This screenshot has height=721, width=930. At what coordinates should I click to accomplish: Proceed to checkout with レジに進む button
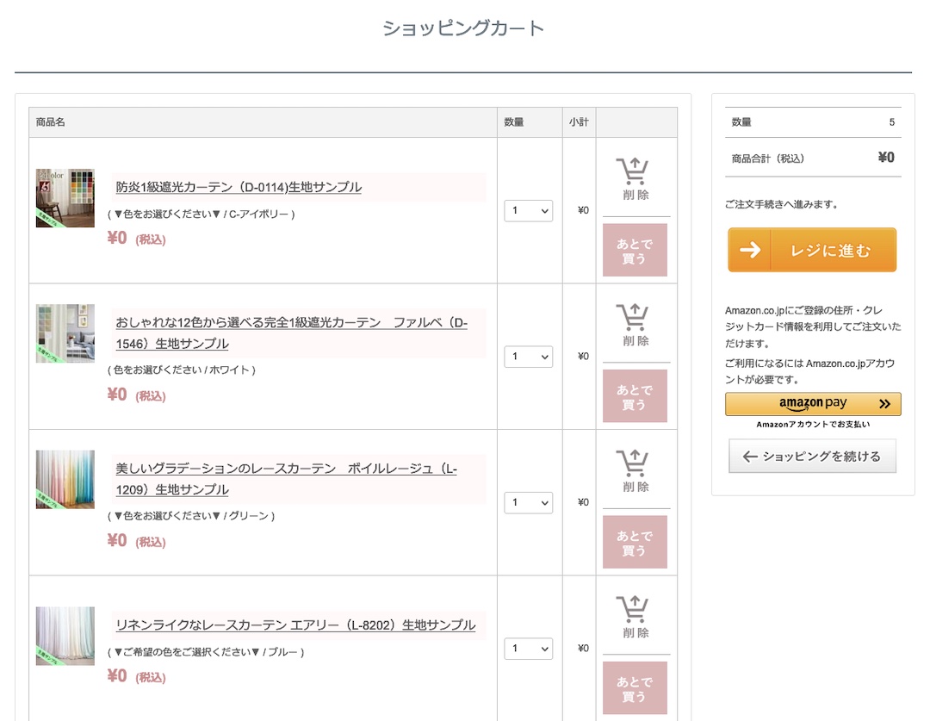(812, 251)
